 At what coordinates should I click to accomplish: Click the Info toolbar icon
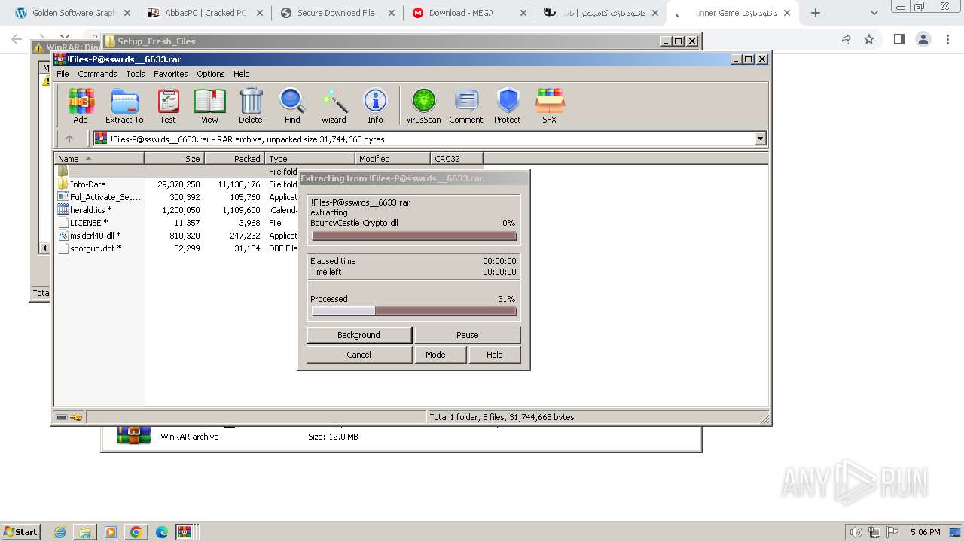pyautogui.click(x=375, y=106)
